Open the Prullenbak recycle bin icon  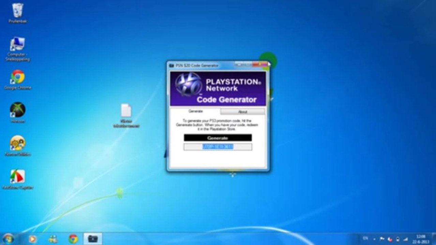[x=18, y=14]
